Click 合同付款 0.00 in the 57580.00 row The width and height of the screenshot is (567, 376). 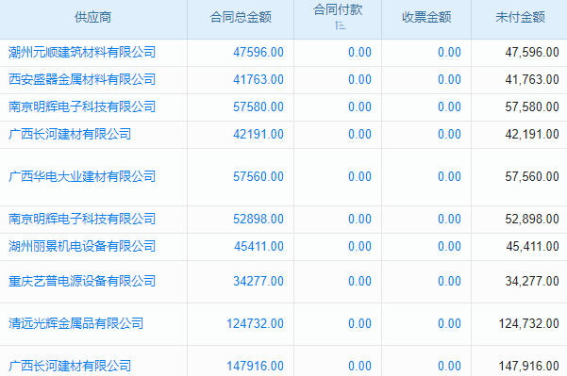tap(359, 106)
